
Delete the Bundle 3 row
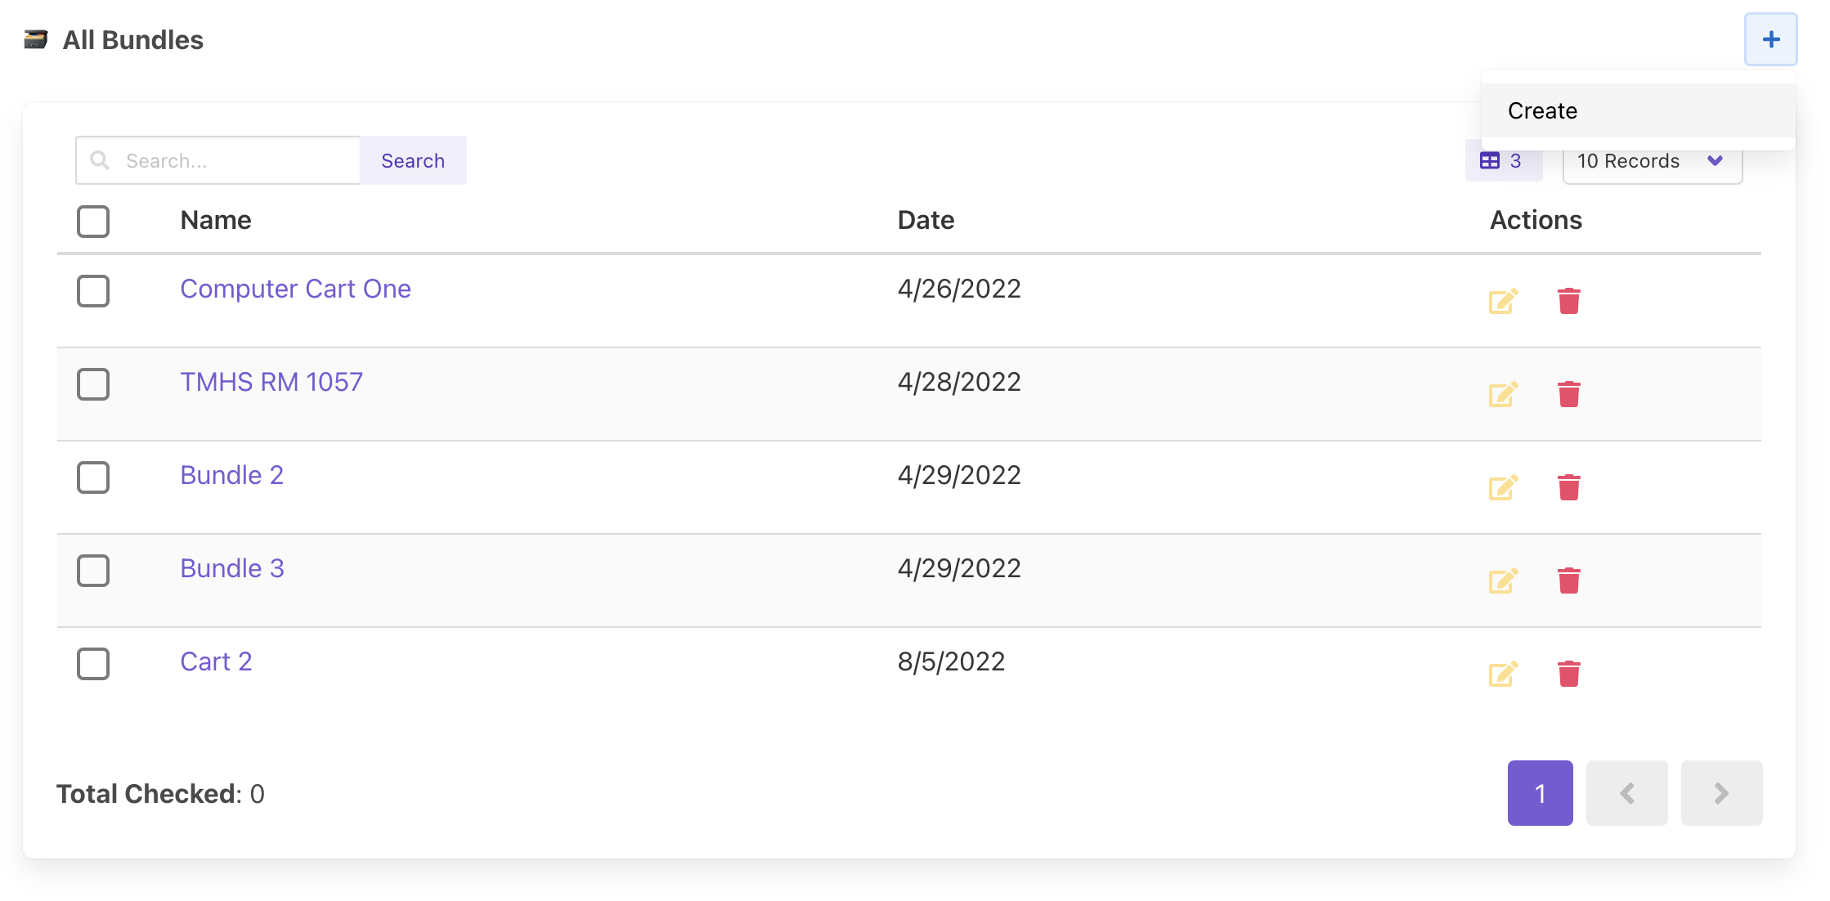[x=1568, y=580]
